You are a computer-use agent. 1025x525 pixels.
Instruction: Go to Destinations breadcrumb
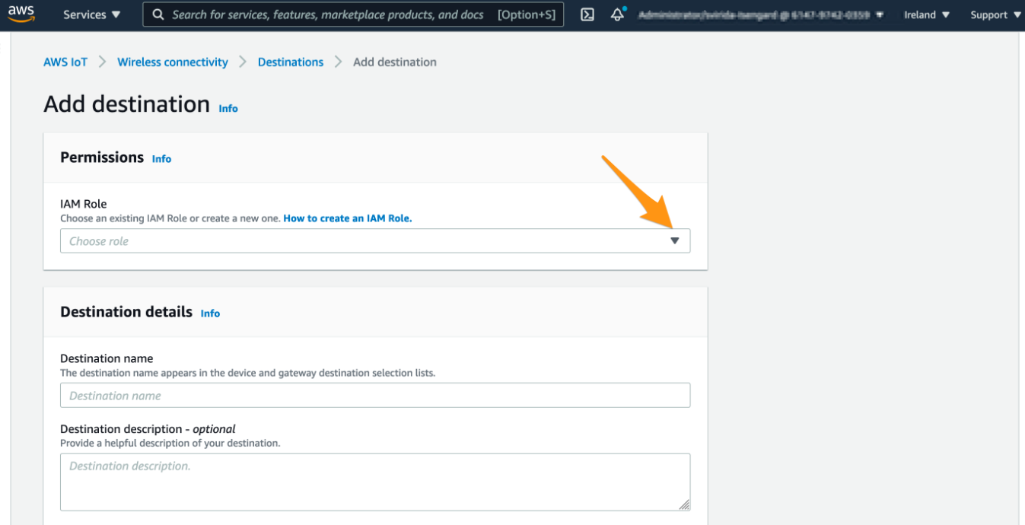coord(291,62)
